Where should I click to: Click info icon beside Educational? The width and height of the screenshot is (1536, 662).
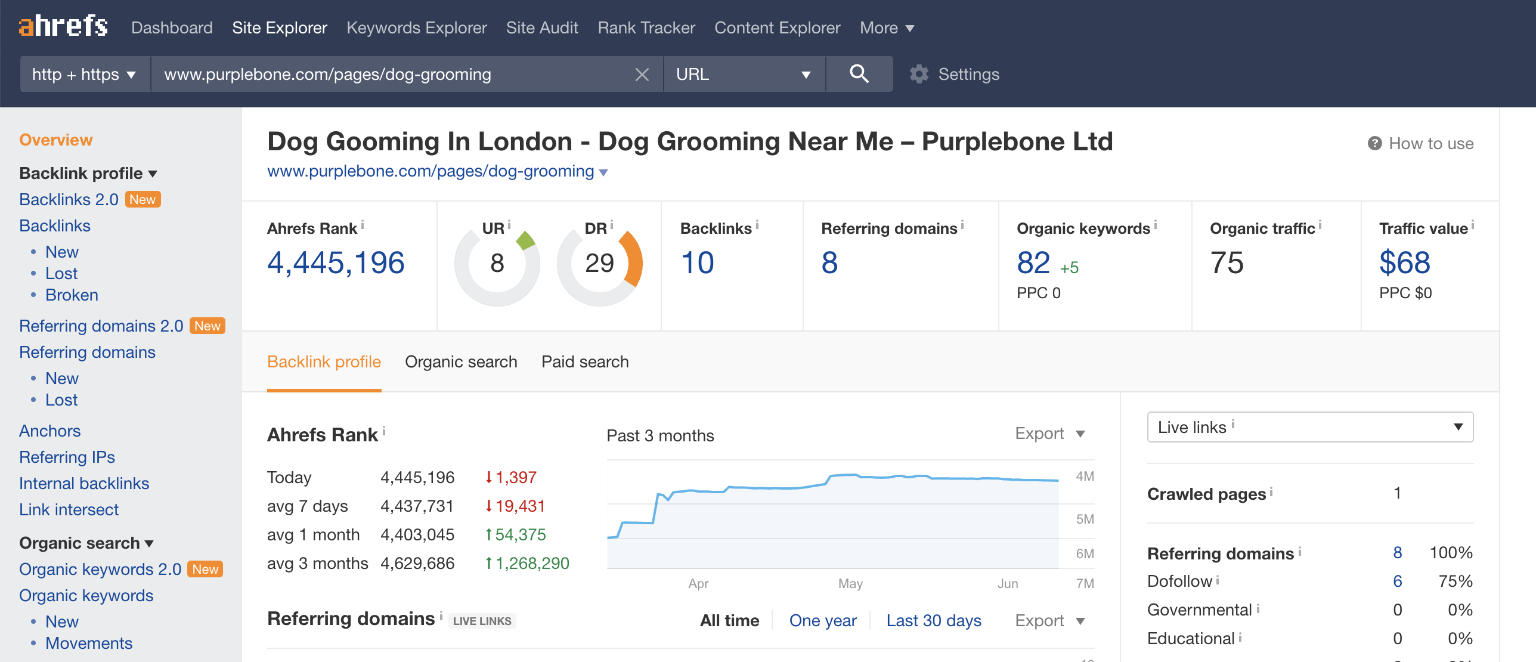click(x=1240, y=636)
